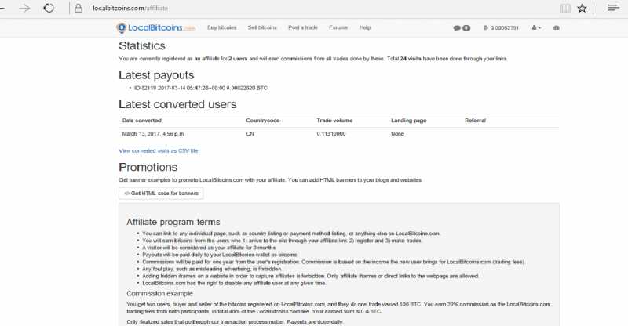Click the term about hidden iframes
Viewport: 628px width, 326px height.
310,276
